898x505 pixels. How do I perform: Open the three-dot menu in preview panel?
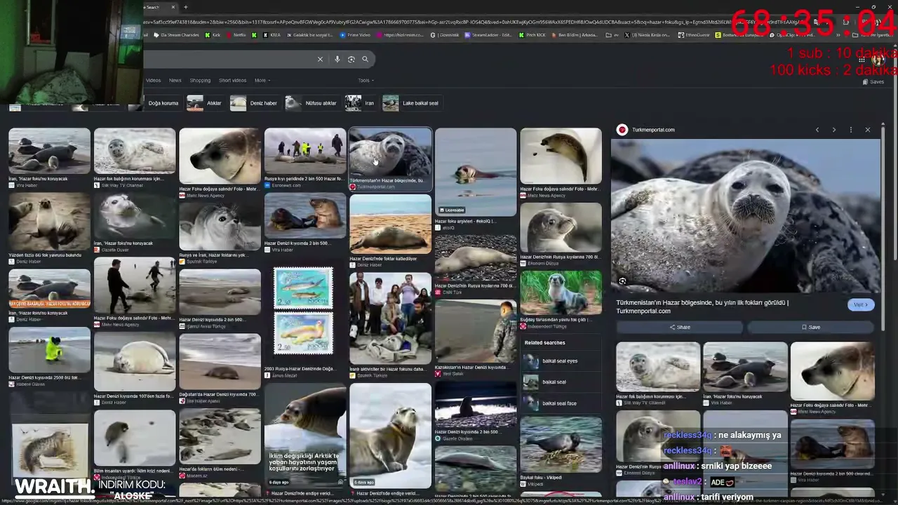850,130
